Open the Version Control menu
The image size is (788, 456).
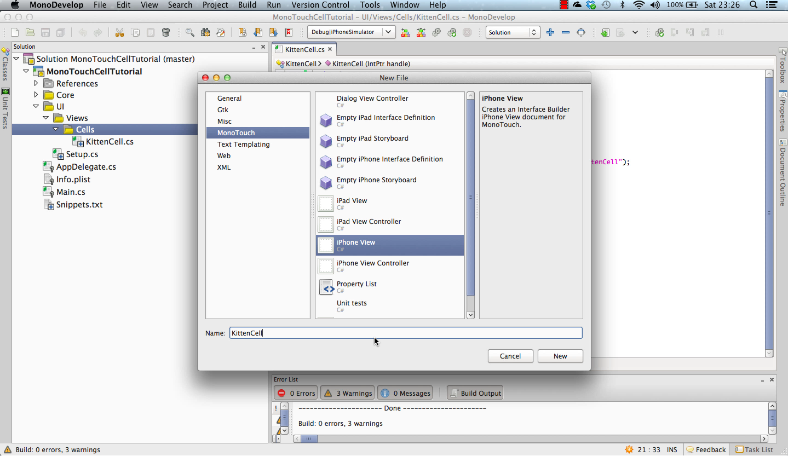click(320, 5)
